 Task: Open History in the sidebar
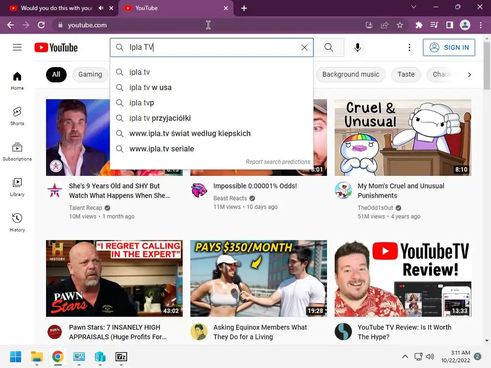click(17, 222)
